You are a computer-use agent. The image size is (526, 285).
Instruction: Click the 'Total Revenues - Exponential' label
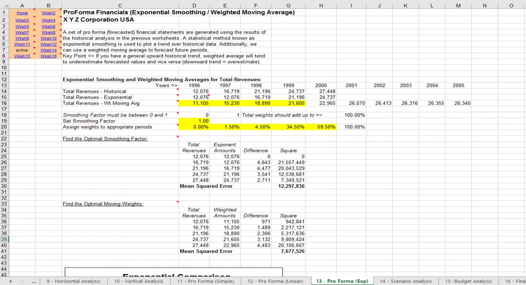coord(97,97)
